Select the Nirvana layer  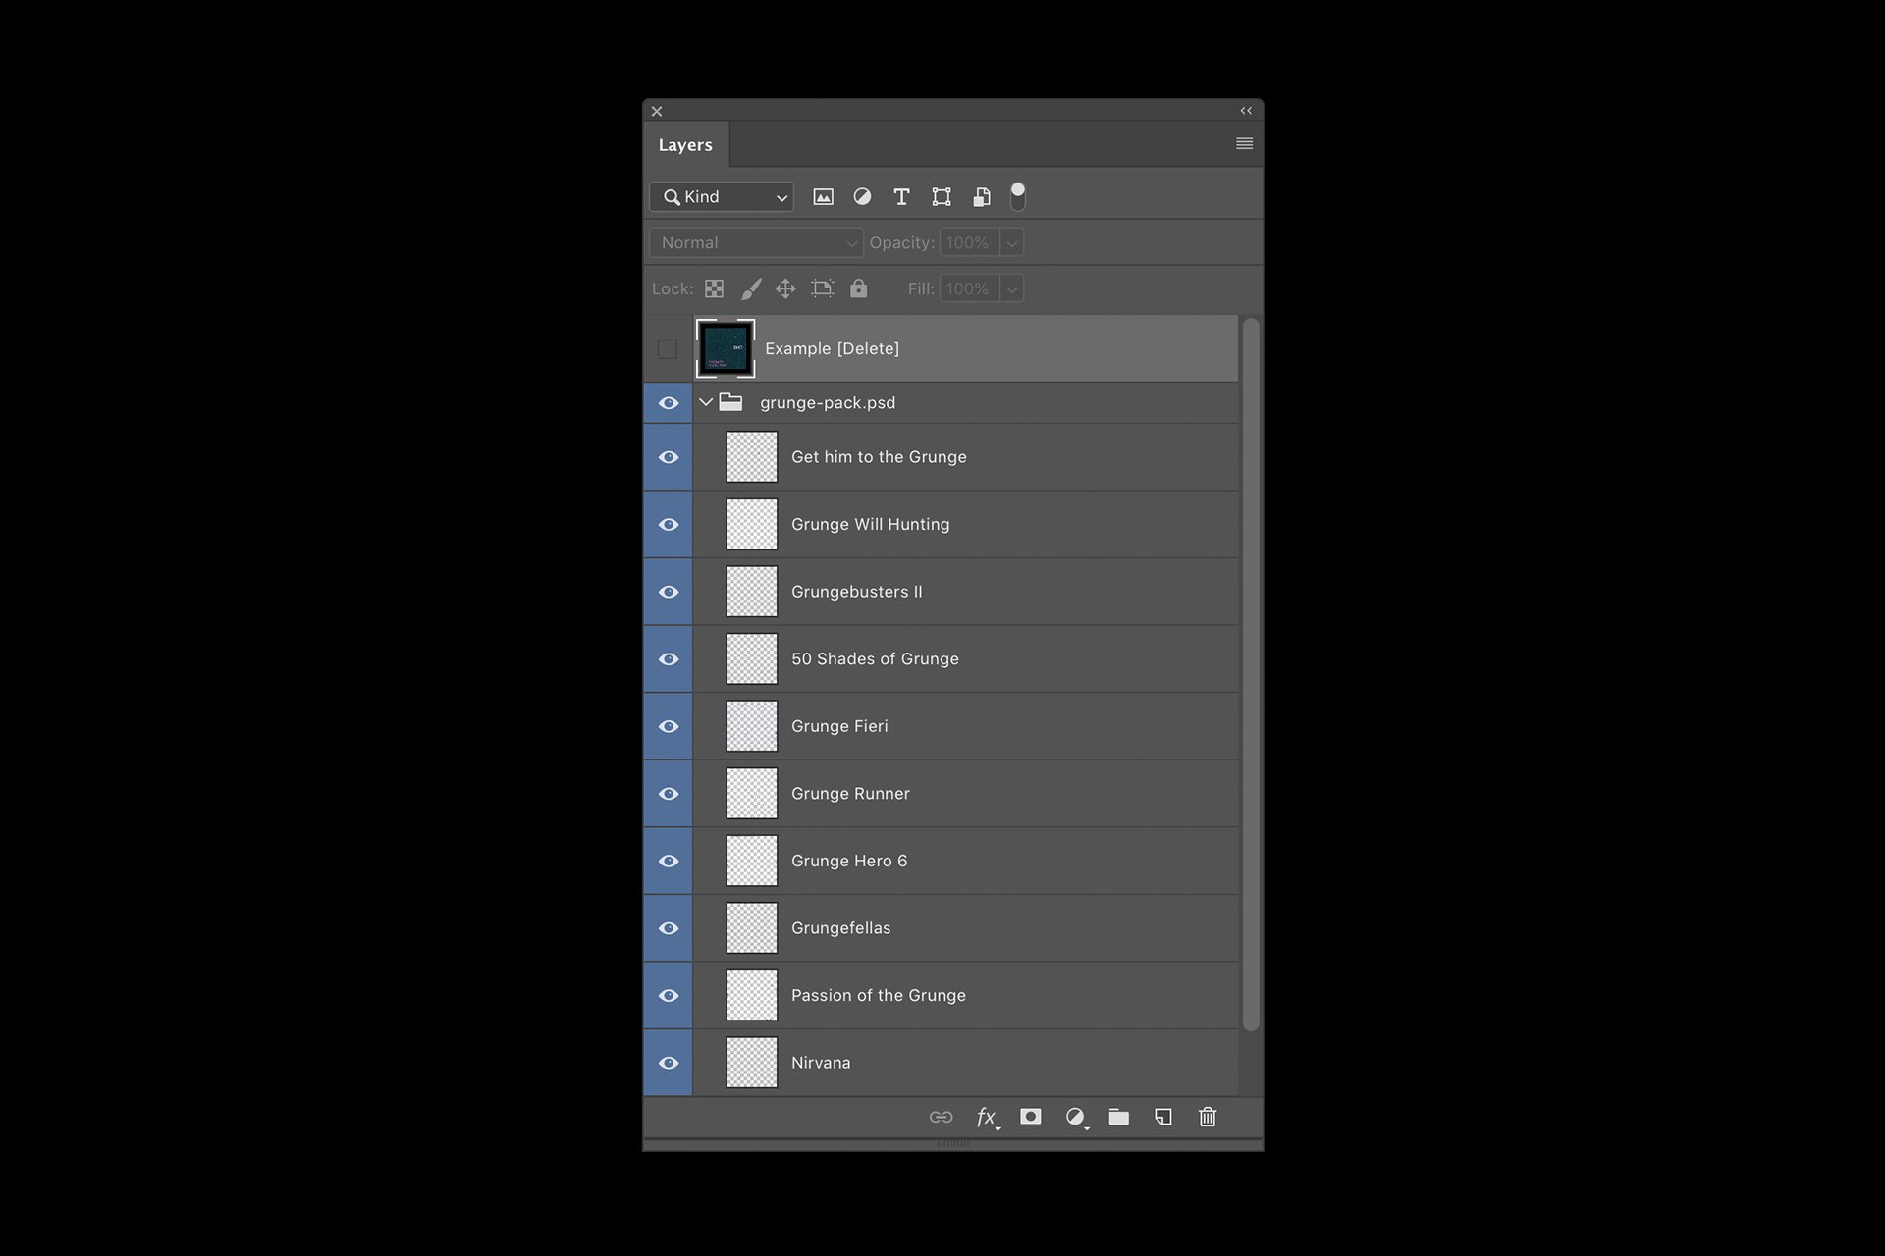[x=821, y=1061]
